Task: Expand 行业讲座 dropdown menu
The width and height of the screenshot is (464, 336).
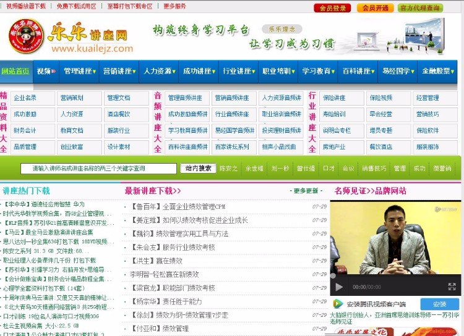Action: [x=239, y=71]
